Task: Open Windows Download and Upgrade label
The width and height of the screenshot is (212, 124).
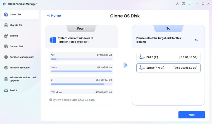Action: pos(23,79)
